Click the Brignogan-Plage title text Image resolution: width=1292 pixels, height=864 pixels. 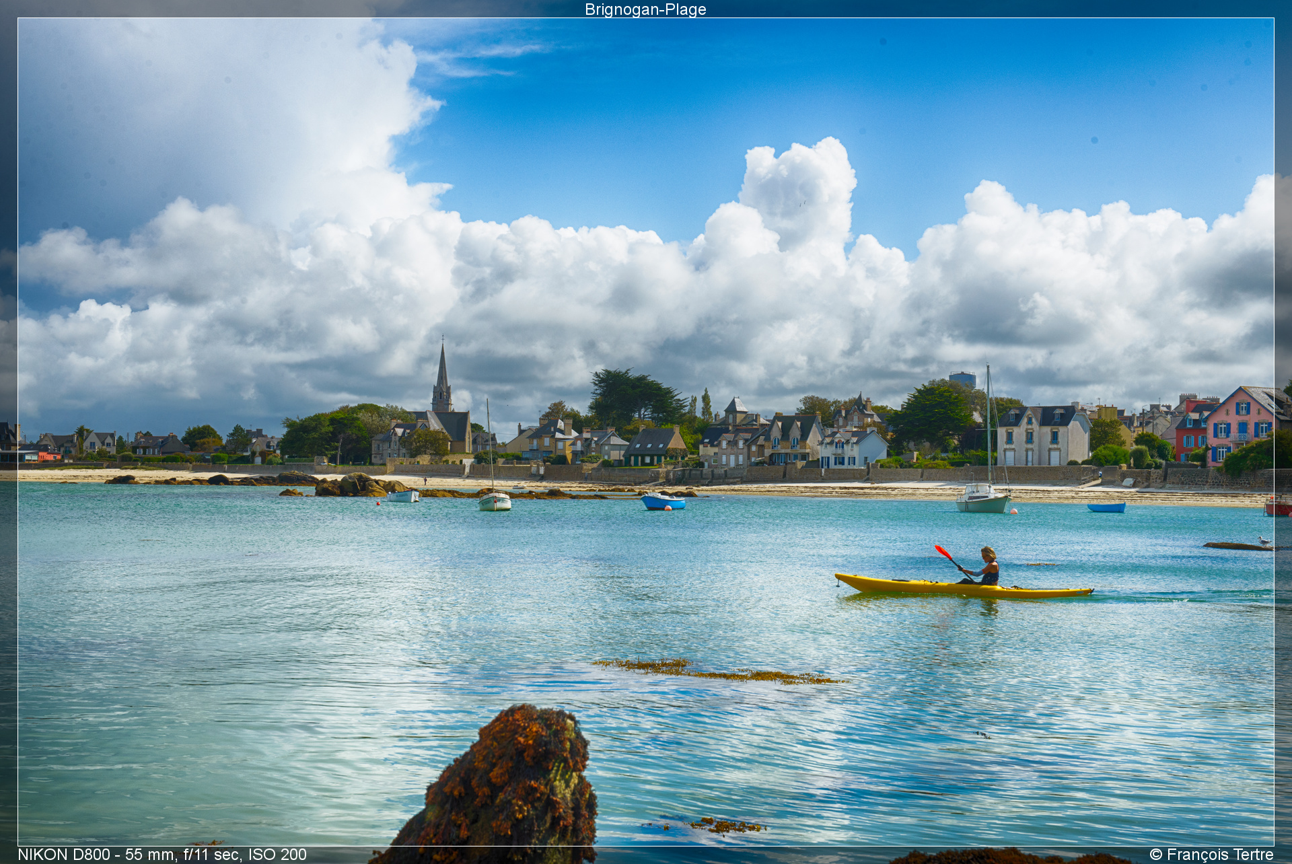645,9
